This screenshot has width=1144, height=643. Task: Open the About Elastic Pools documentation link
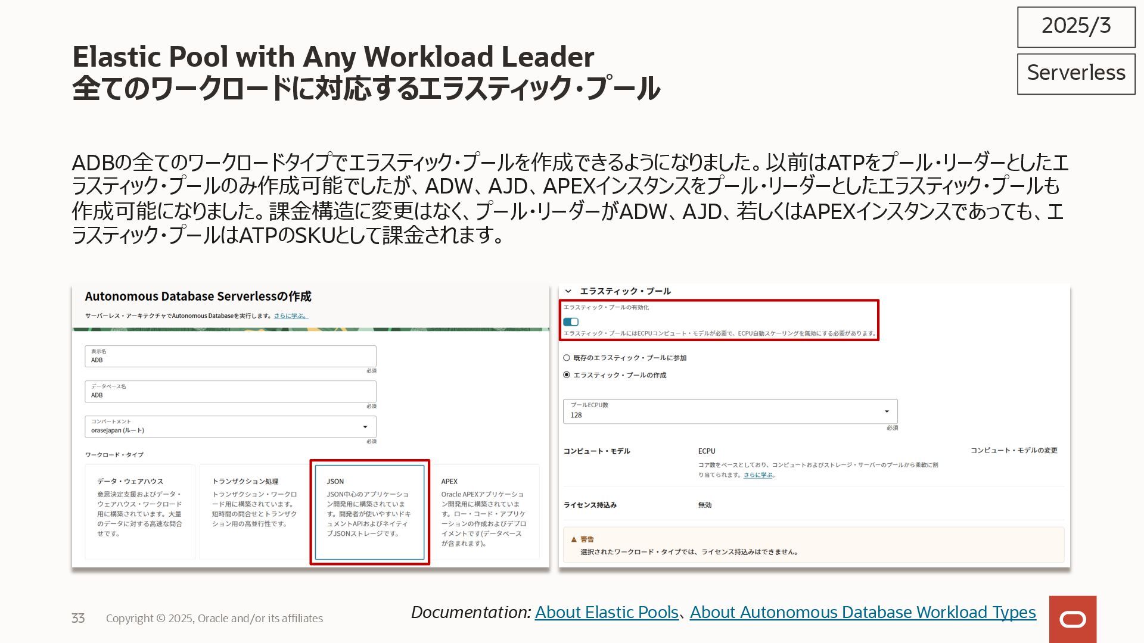point(607,612)
